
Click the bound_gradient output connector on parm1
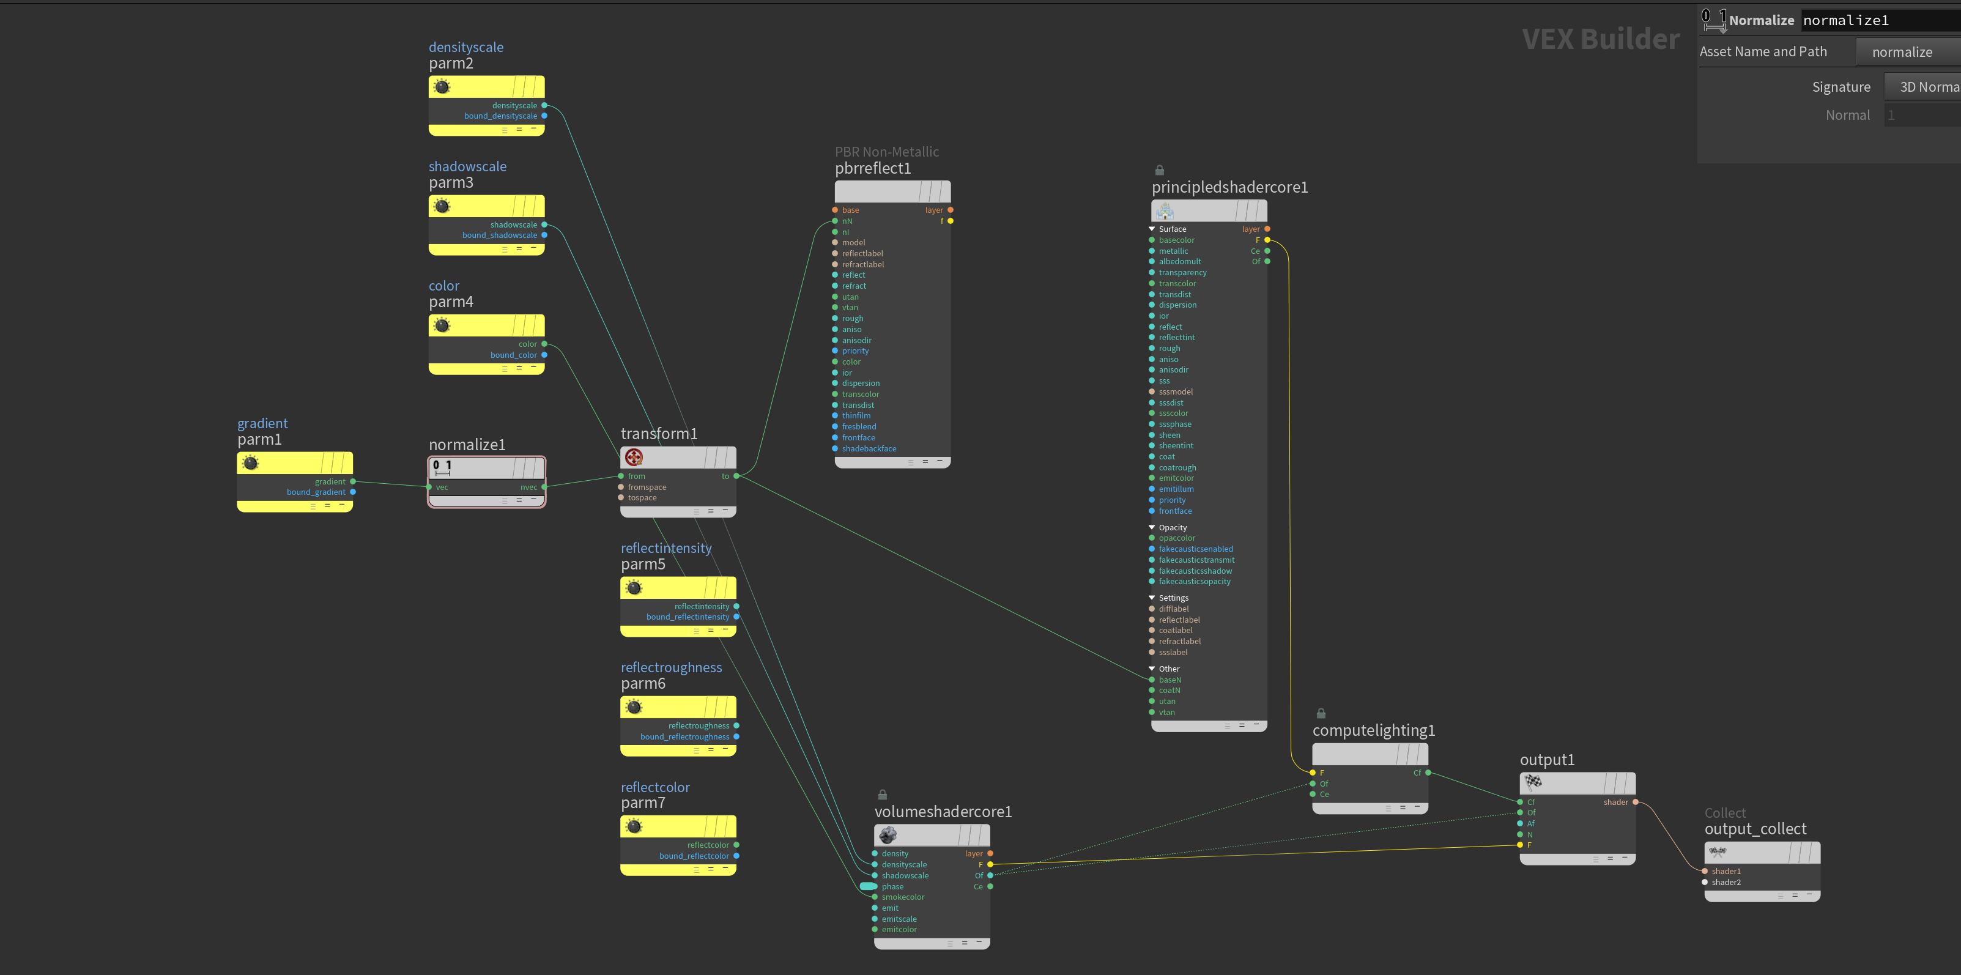(x=352, y=492)
